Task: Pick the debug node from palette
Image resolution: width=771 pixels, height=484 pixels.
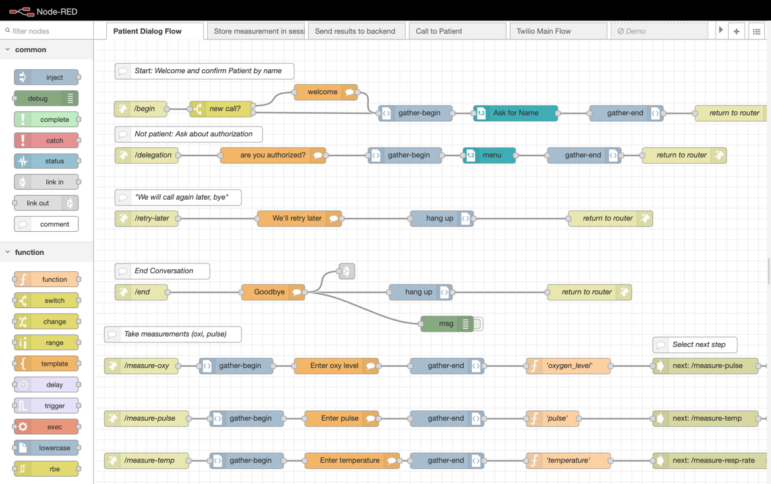Action: 46,98
